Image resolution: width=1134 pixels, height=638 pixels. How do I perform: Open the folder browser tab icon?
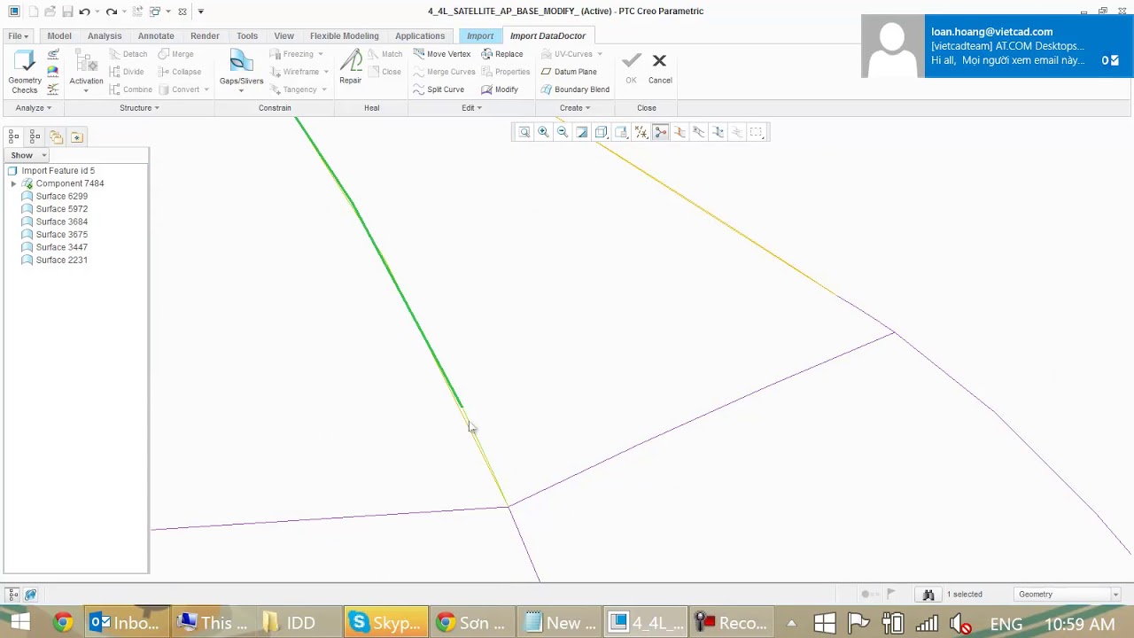[56, 136]
